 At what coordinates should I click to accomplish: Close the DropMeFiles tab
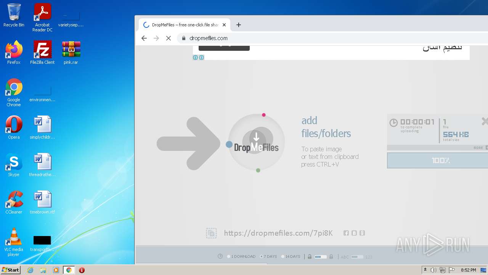pyautogui.click(x=224, y=25)
